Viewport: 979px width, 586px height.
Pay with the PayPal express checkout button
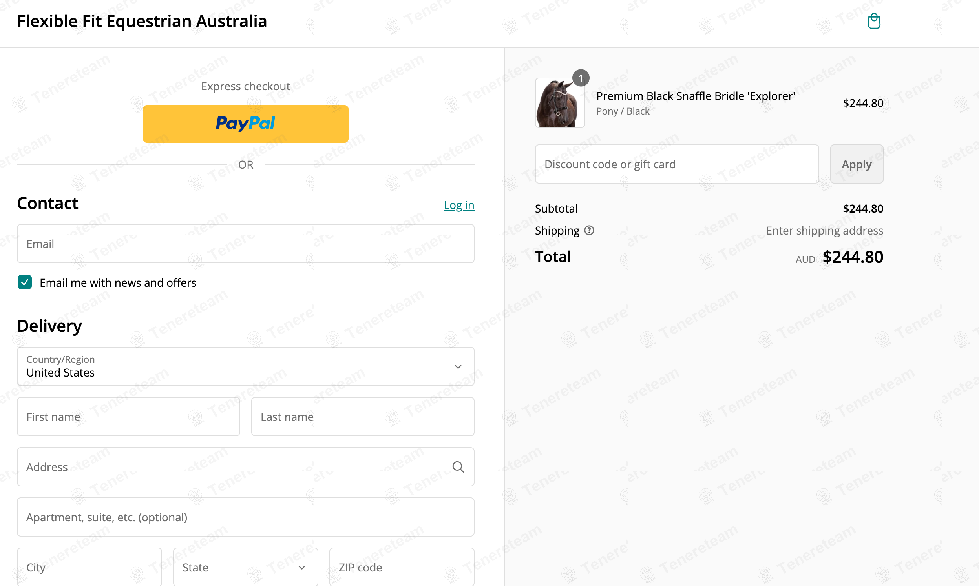[245, 124]
